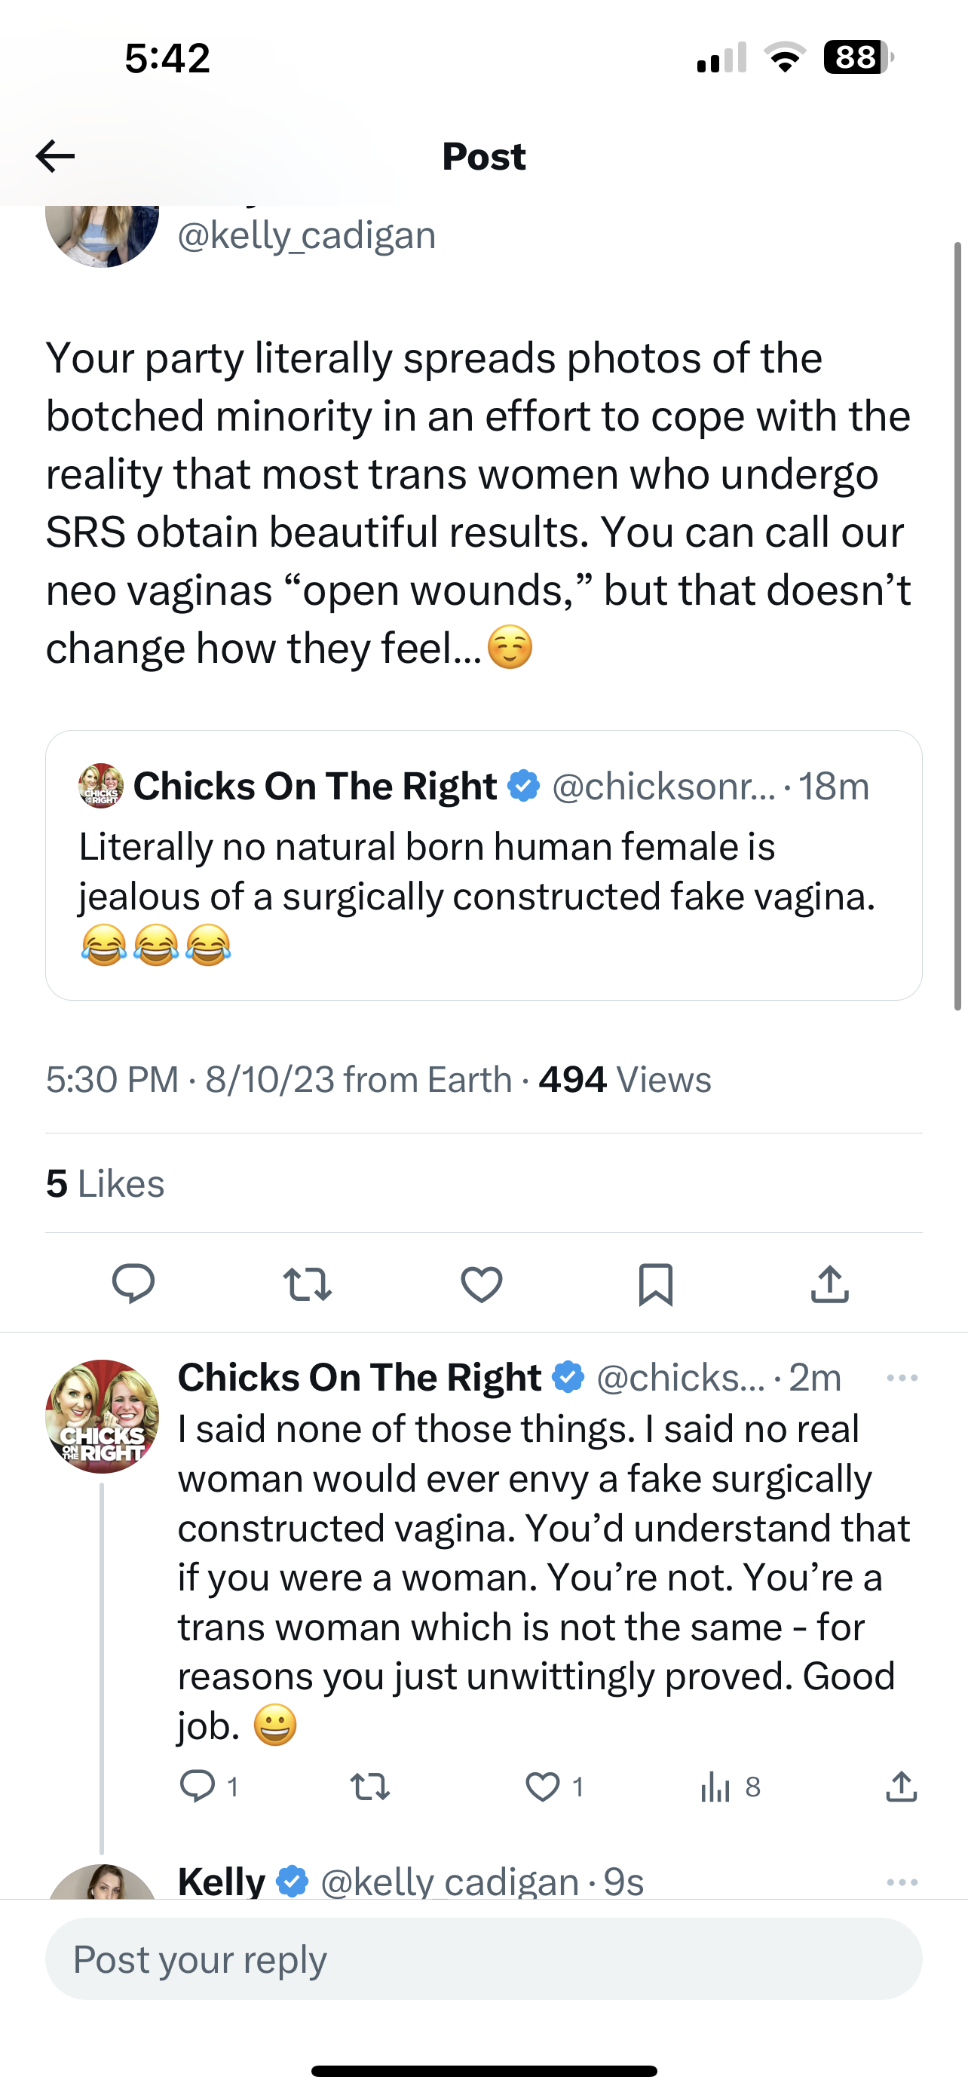Share the main post via the upload arrow
Viewport: 968px width, 2095px height.
830,1284
